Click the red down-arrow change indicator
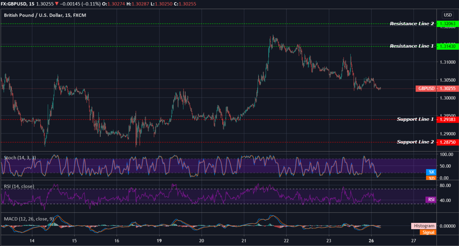This screenshot has width=459, height=246. [x=57, y=4]
